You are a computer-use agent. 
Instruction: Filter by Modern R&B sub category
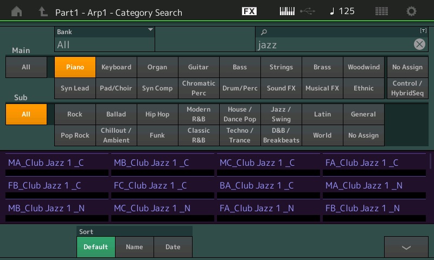pos(199,114)
